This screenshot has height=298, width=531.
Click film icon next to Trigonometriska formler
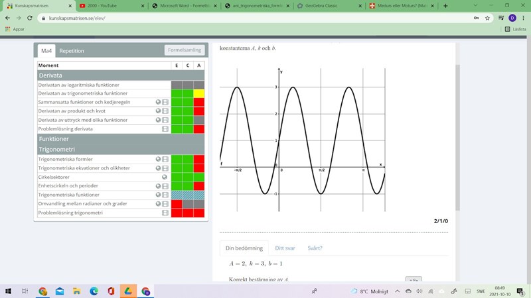[165, 160]
